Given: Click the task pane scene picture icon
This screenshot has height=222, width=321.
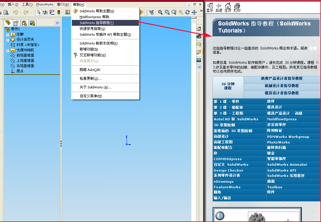Looking at the screenshot, I should tap(199, 60).
